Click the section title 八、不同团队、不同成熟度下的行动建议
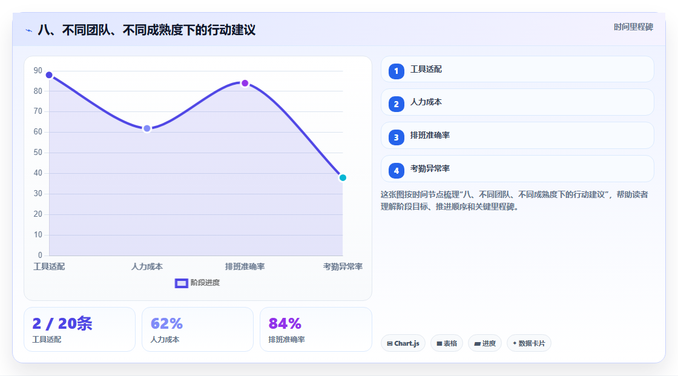 (x=146, y=30)
